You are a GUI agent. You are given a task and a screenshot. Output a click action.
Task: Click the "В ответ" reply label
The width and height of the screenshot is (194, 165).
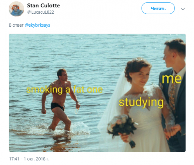[16, 25]
